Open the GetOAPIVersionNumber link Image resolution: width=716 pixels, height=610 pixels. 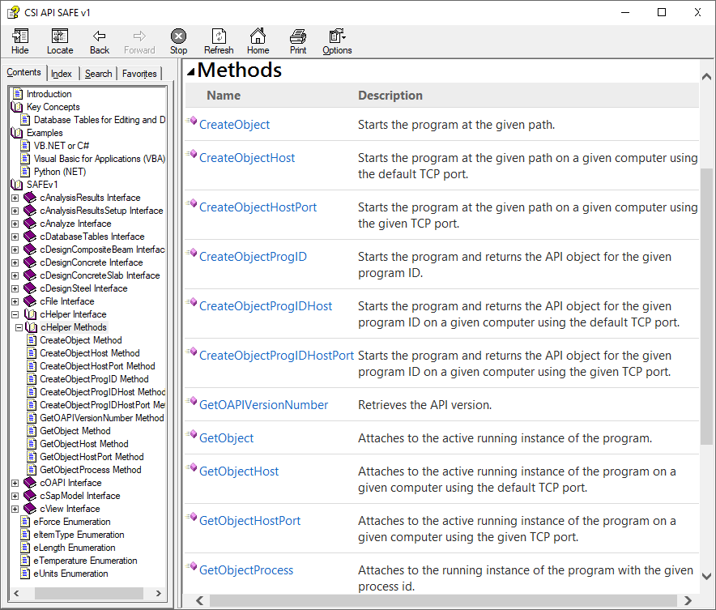click(x=263, y=405)
